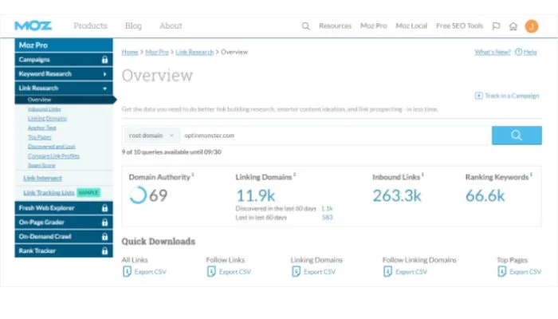
Task: Open Compare Link Profiles in sidebar
Action: (x=53, y=156)
